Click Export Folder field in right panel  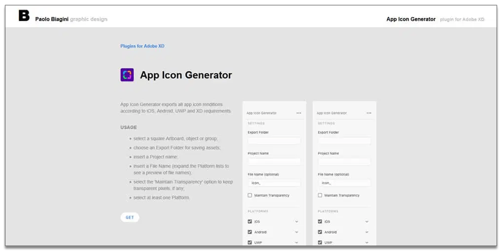click(x=344, y=141)
